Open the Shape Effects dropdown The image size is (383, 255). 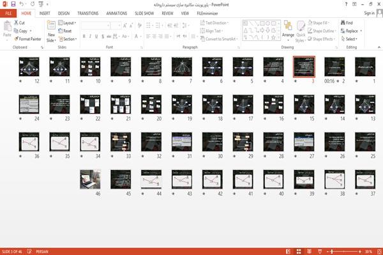coord(322,39)
